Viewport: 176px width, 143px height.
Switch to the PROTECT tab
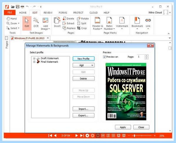click(78, 13)
